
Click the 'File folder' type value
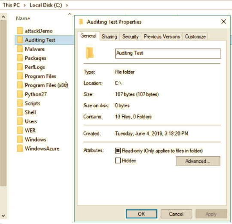(x=125, y=72)
